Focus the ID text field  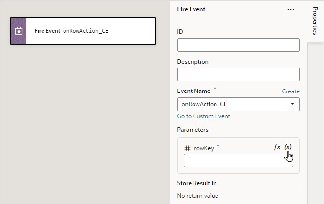238,45
